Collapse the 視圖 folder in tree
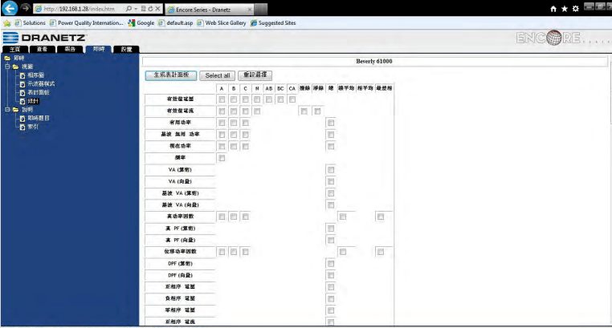 tap(6, 66)
